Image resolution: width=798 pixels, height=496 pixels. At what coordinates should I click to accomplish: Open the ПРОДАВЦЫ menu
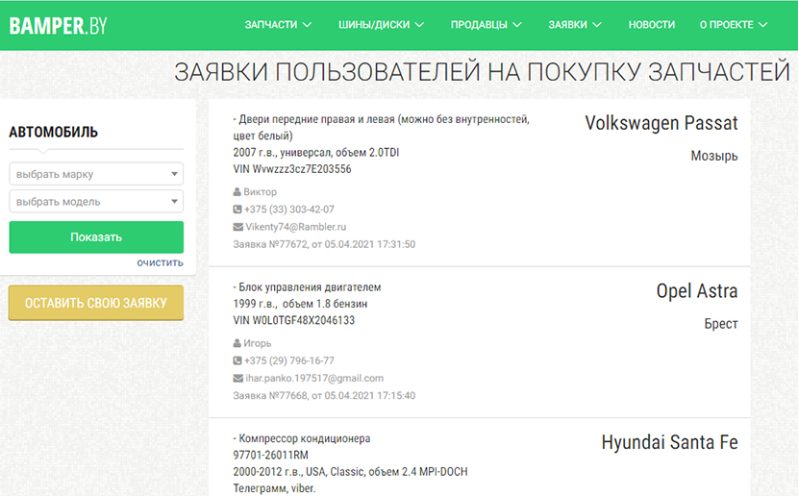[486, 25]
